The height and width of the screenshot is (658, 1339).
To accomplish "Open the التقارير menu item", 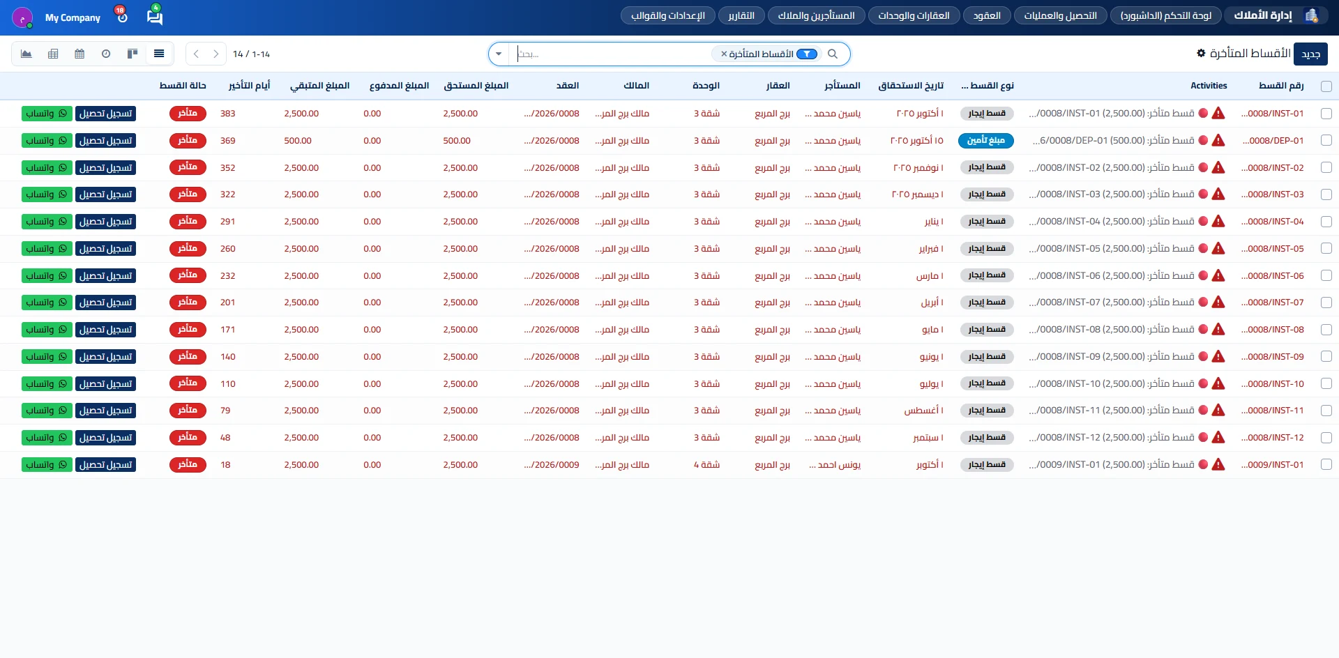I will coord(741,15).
